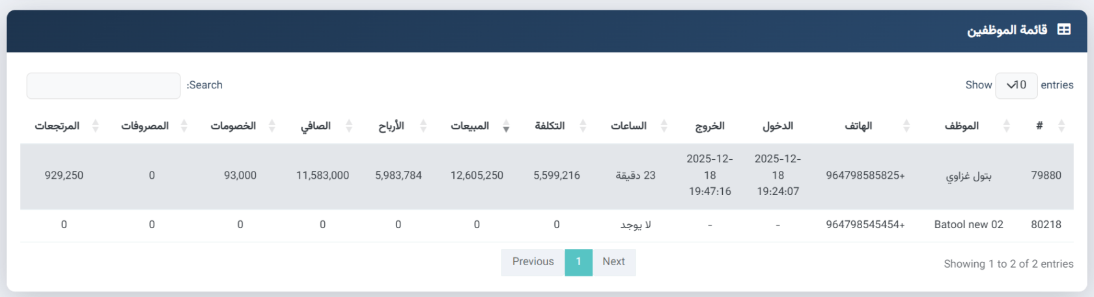Click the table icon beside قائمة الموظفين
Viewport: 1094px width, 297px height.
(x=1063, y=30)
